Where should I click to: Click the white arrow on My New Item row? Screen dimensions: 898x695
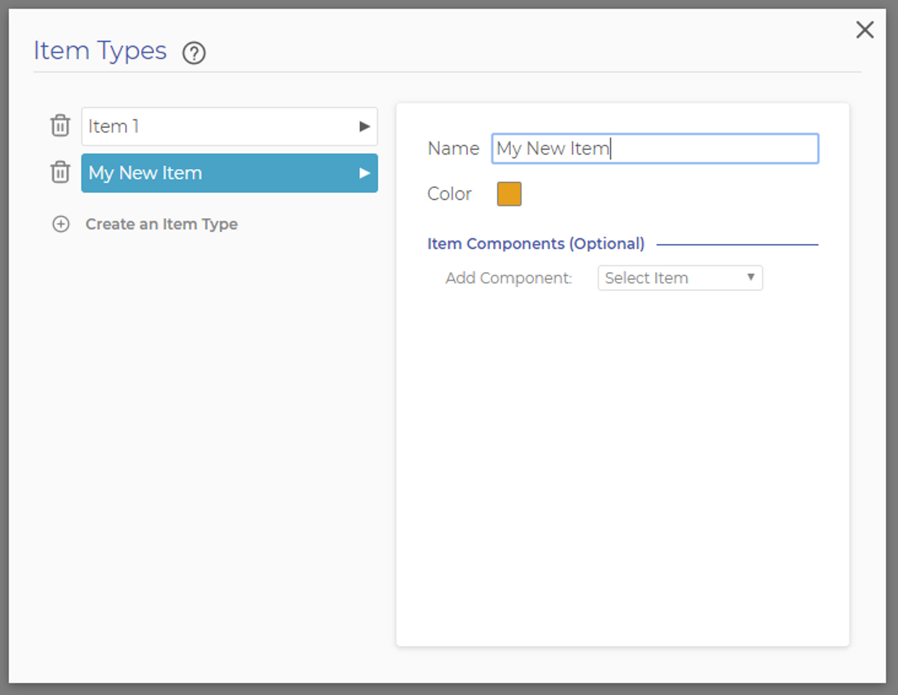pyautogui.click(x=364, y=173)
